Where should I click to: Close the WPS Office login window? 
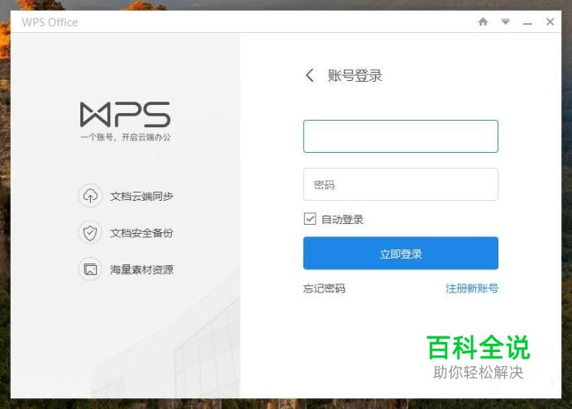coord(551,21)
